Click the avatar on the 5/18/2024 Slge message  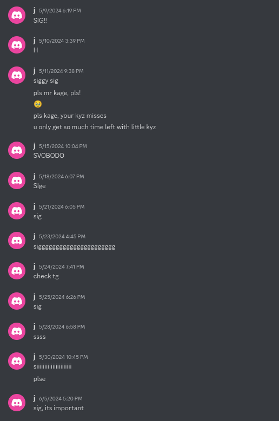(x=17, y=181)
